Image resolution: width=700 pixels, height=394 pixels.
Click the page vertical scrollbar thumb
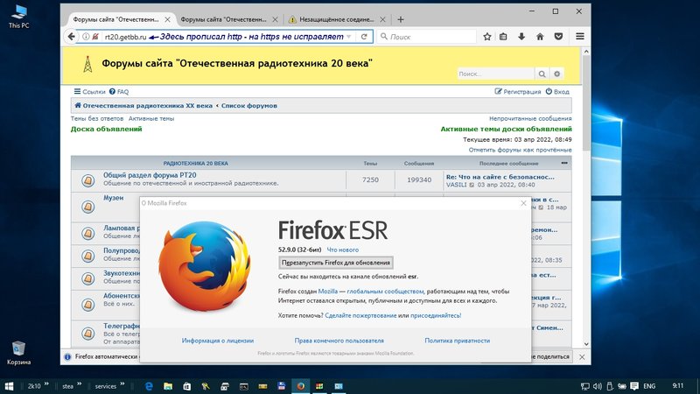tap(586, 103)
